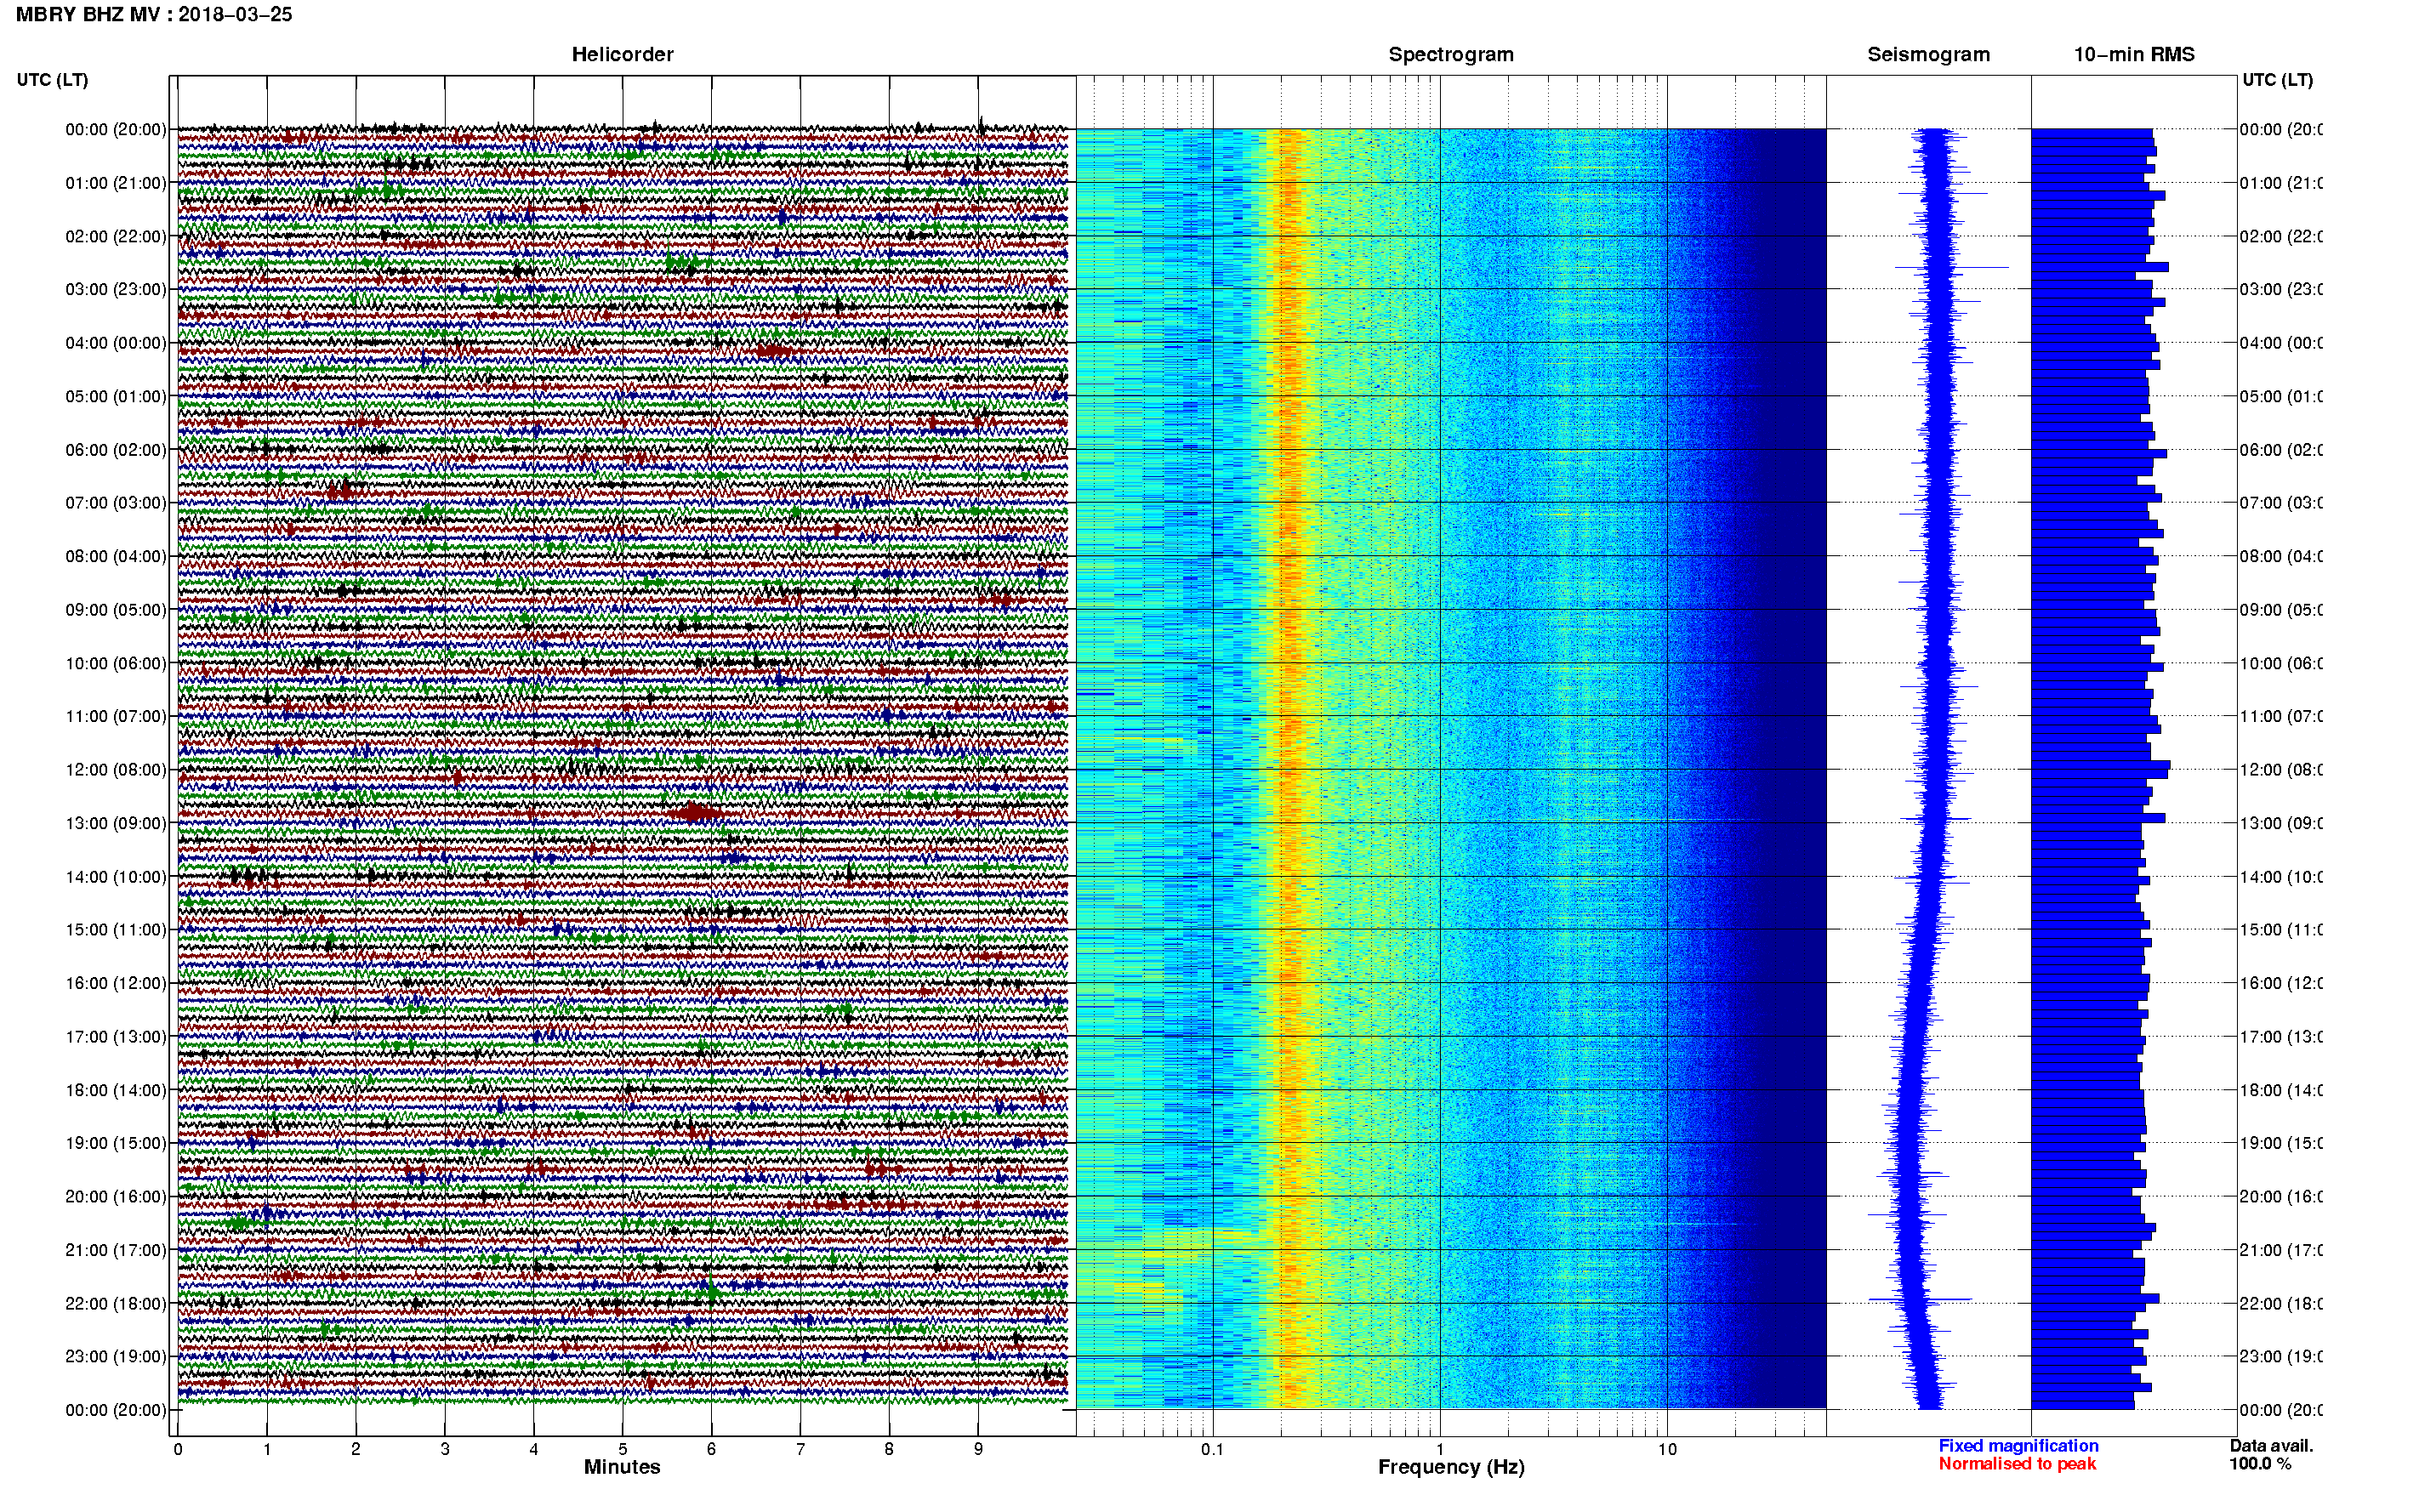Click the '13:00 (09:00)' Helicorder time label

[116, 824]
